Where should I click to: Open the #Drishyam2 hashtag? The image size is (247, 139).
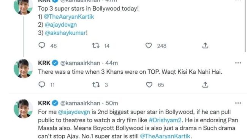pos(165,120)
